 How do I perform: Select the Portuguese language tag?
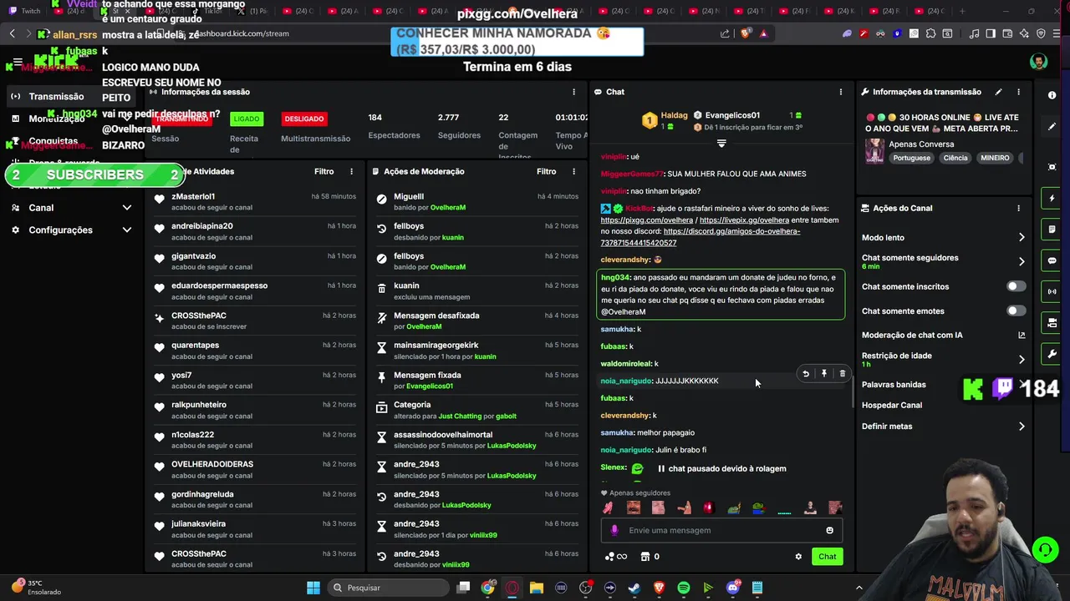click(911, 158)
